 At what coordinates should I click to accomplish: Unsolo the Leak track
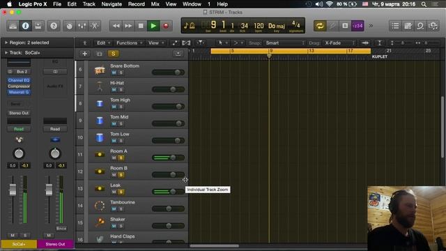pyautogui.click(x=121, y=192)
